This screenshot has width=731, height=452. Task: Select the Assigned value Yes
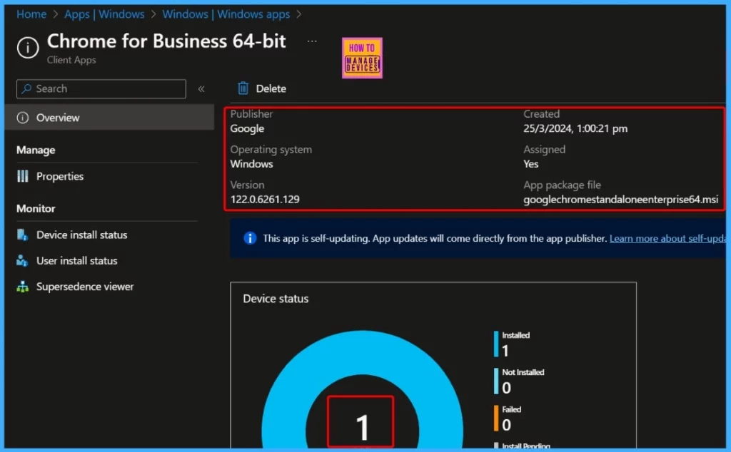click(530, 164)
